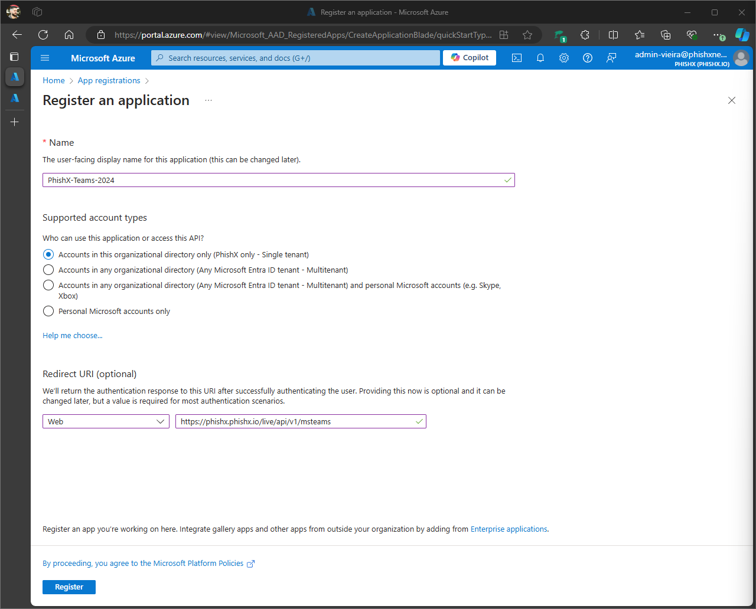Click the Copilot button in Azure header
This screenshot has width=756, height=609.
pyautogui.click(x=470, y=57)
